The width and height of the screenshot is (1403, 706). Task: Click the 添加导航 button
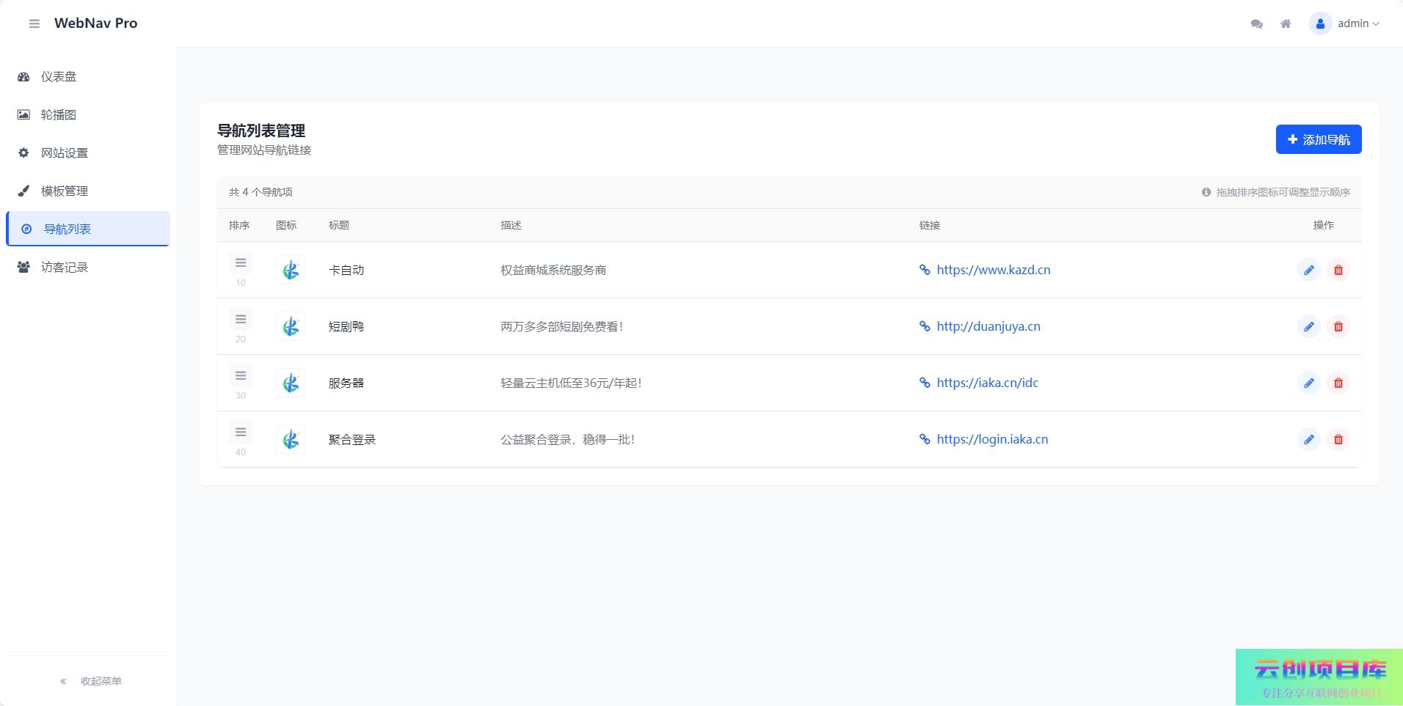pyautogui.click(x=1318, y=139)
